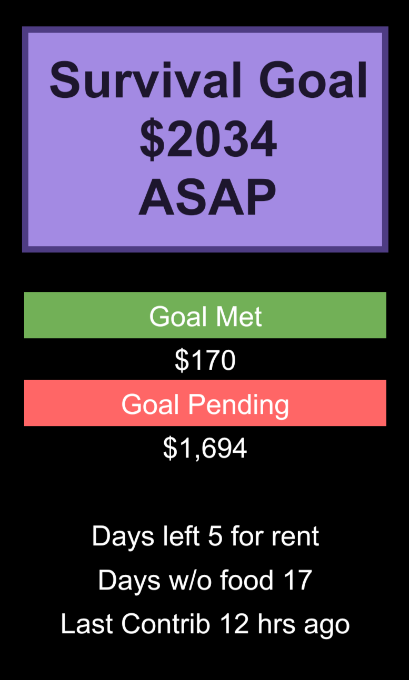
Task: Tap the ASAP text
Action: tap(207, 198)
